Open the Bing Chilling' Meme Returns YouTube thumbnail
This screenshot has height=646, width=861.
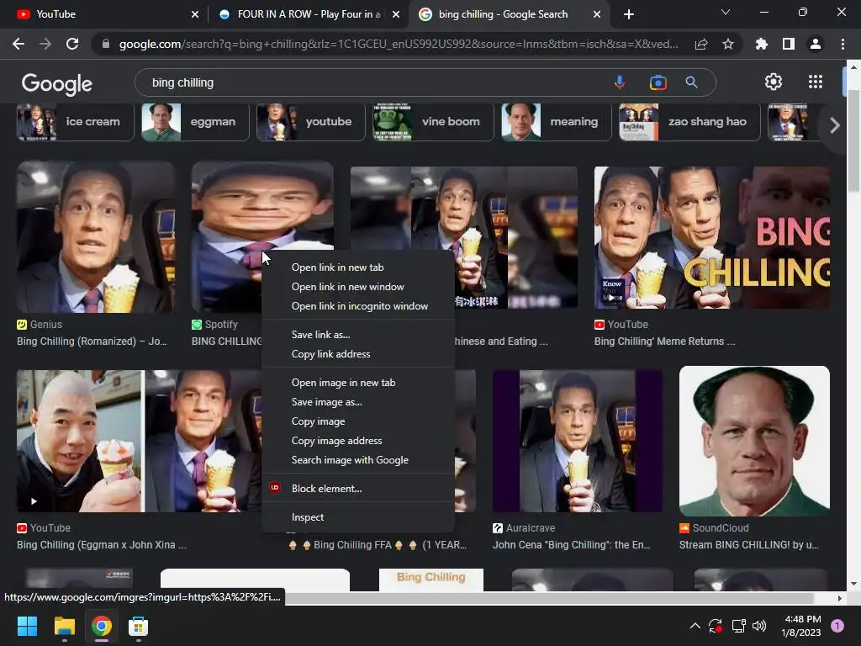(x=711, y=237)
